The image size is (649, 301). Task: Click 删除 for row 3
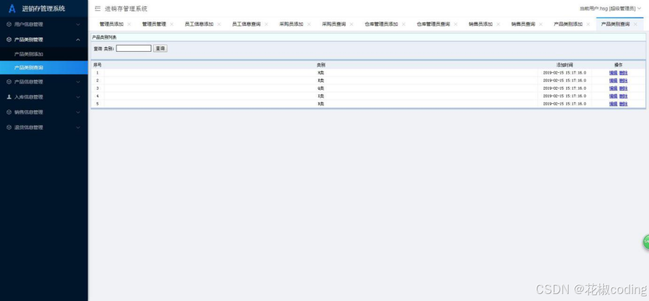click(x=623, y=88)
